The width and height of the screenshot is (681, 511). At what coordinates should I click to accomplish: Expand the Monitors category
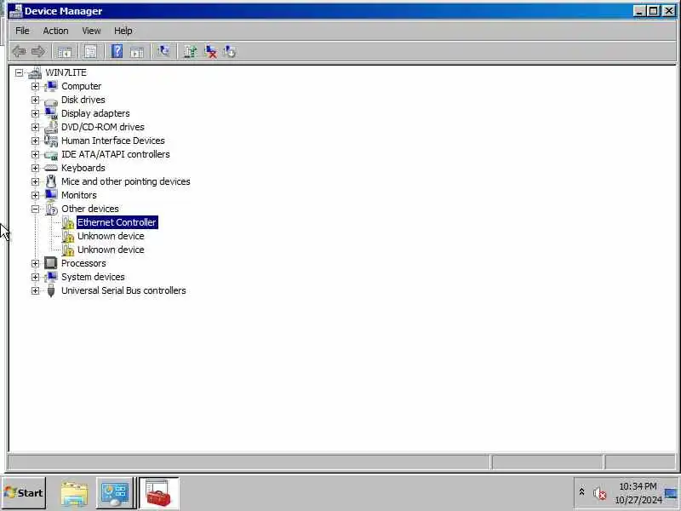35,195
